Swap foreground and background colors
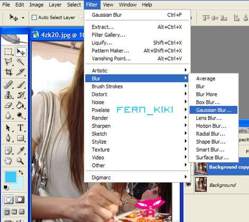The width and height of the screenshot is (249, 222). click(x=21, y=172)
